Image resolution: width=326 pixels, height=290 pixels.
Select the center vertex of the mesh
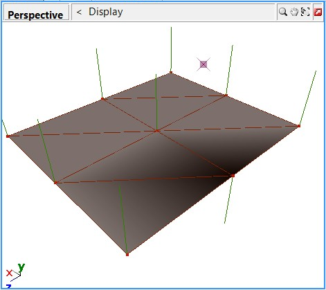click(157, 131)
